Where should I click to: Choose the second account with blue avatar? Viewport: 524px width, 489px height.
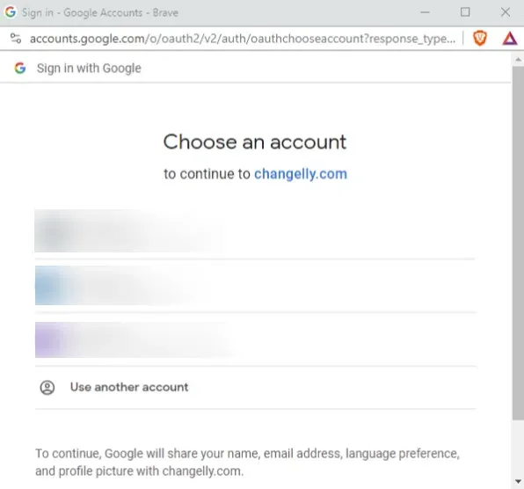(255, 286)
